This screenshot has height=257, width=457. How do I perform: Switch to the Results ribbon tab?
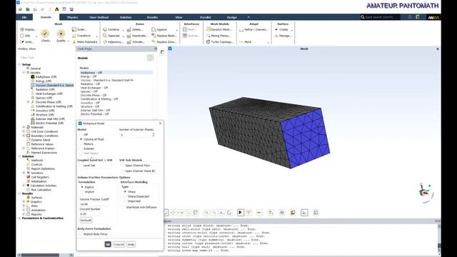(x=152, y=17)
